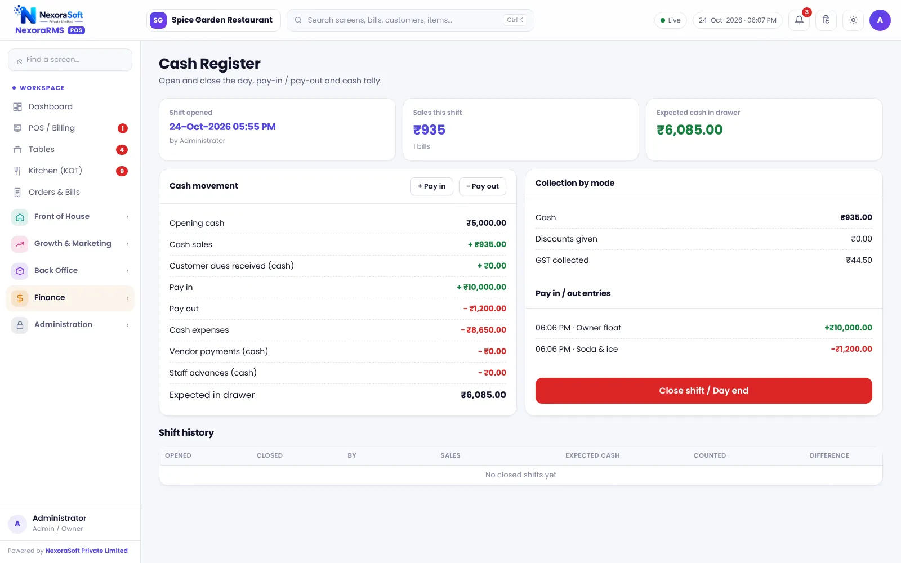Click the Tables sidebar icon

click(x=17, y=150)
